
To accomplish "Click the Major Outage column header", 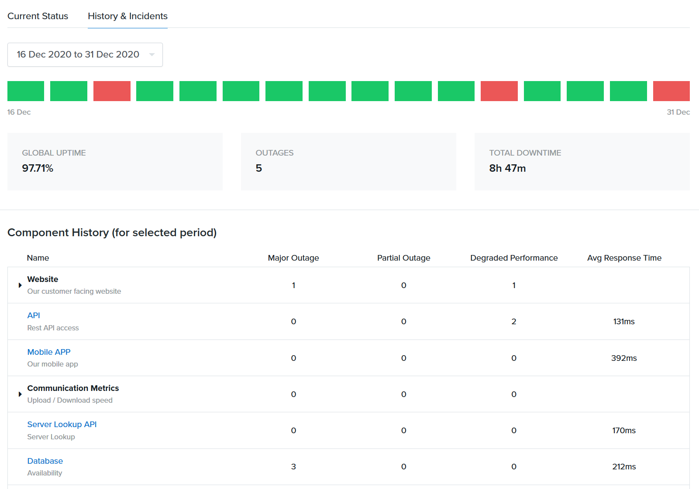I will point(293,258).
